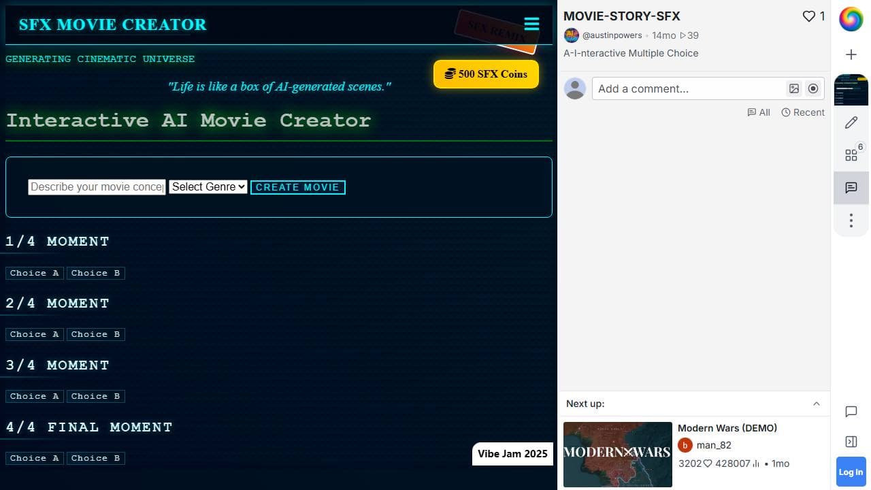This screenshot has height=490, width=871.
Task: Click the play count 39 indicator
Action: pyautogui.click(x=689, y=35)
